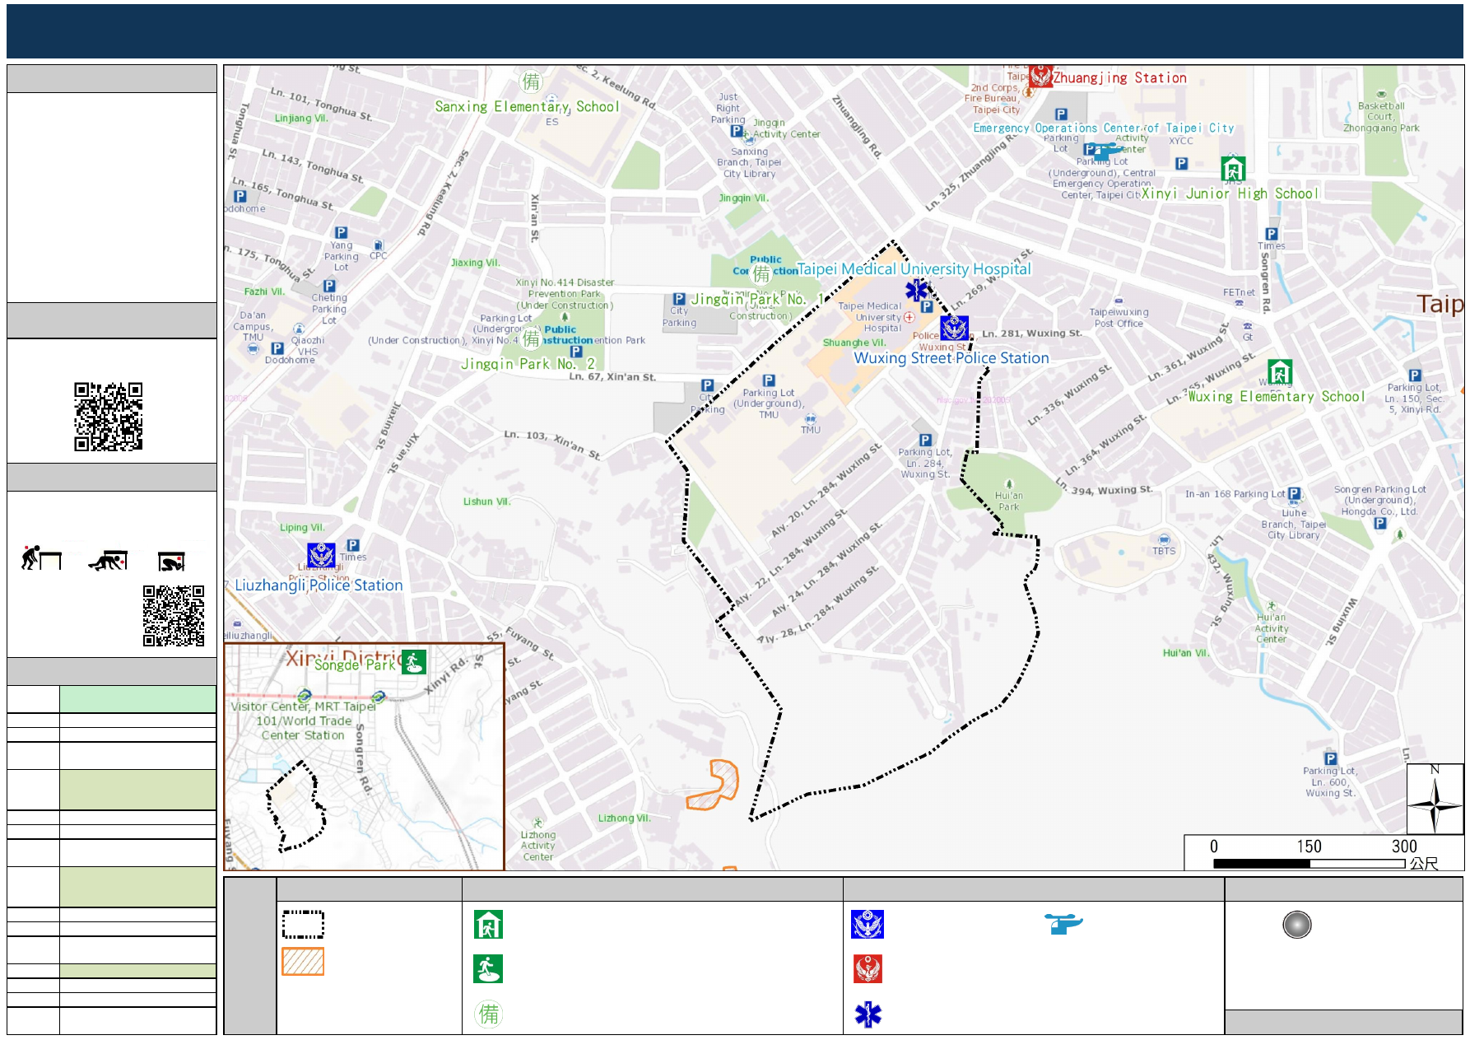The width and height of the screenshot is (1470, 1040).
Task: Click the Basketball Court, Zhongqiang Park label
Action: pos(1381,116)
